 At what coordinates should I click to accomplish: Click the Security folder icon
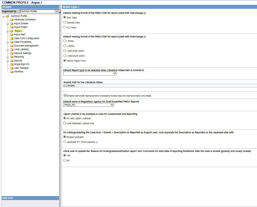12,61
